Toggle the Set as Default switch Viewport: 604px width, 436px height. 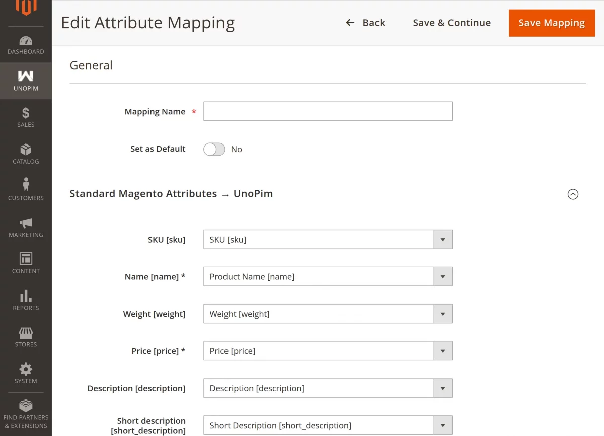coord(214,149)
